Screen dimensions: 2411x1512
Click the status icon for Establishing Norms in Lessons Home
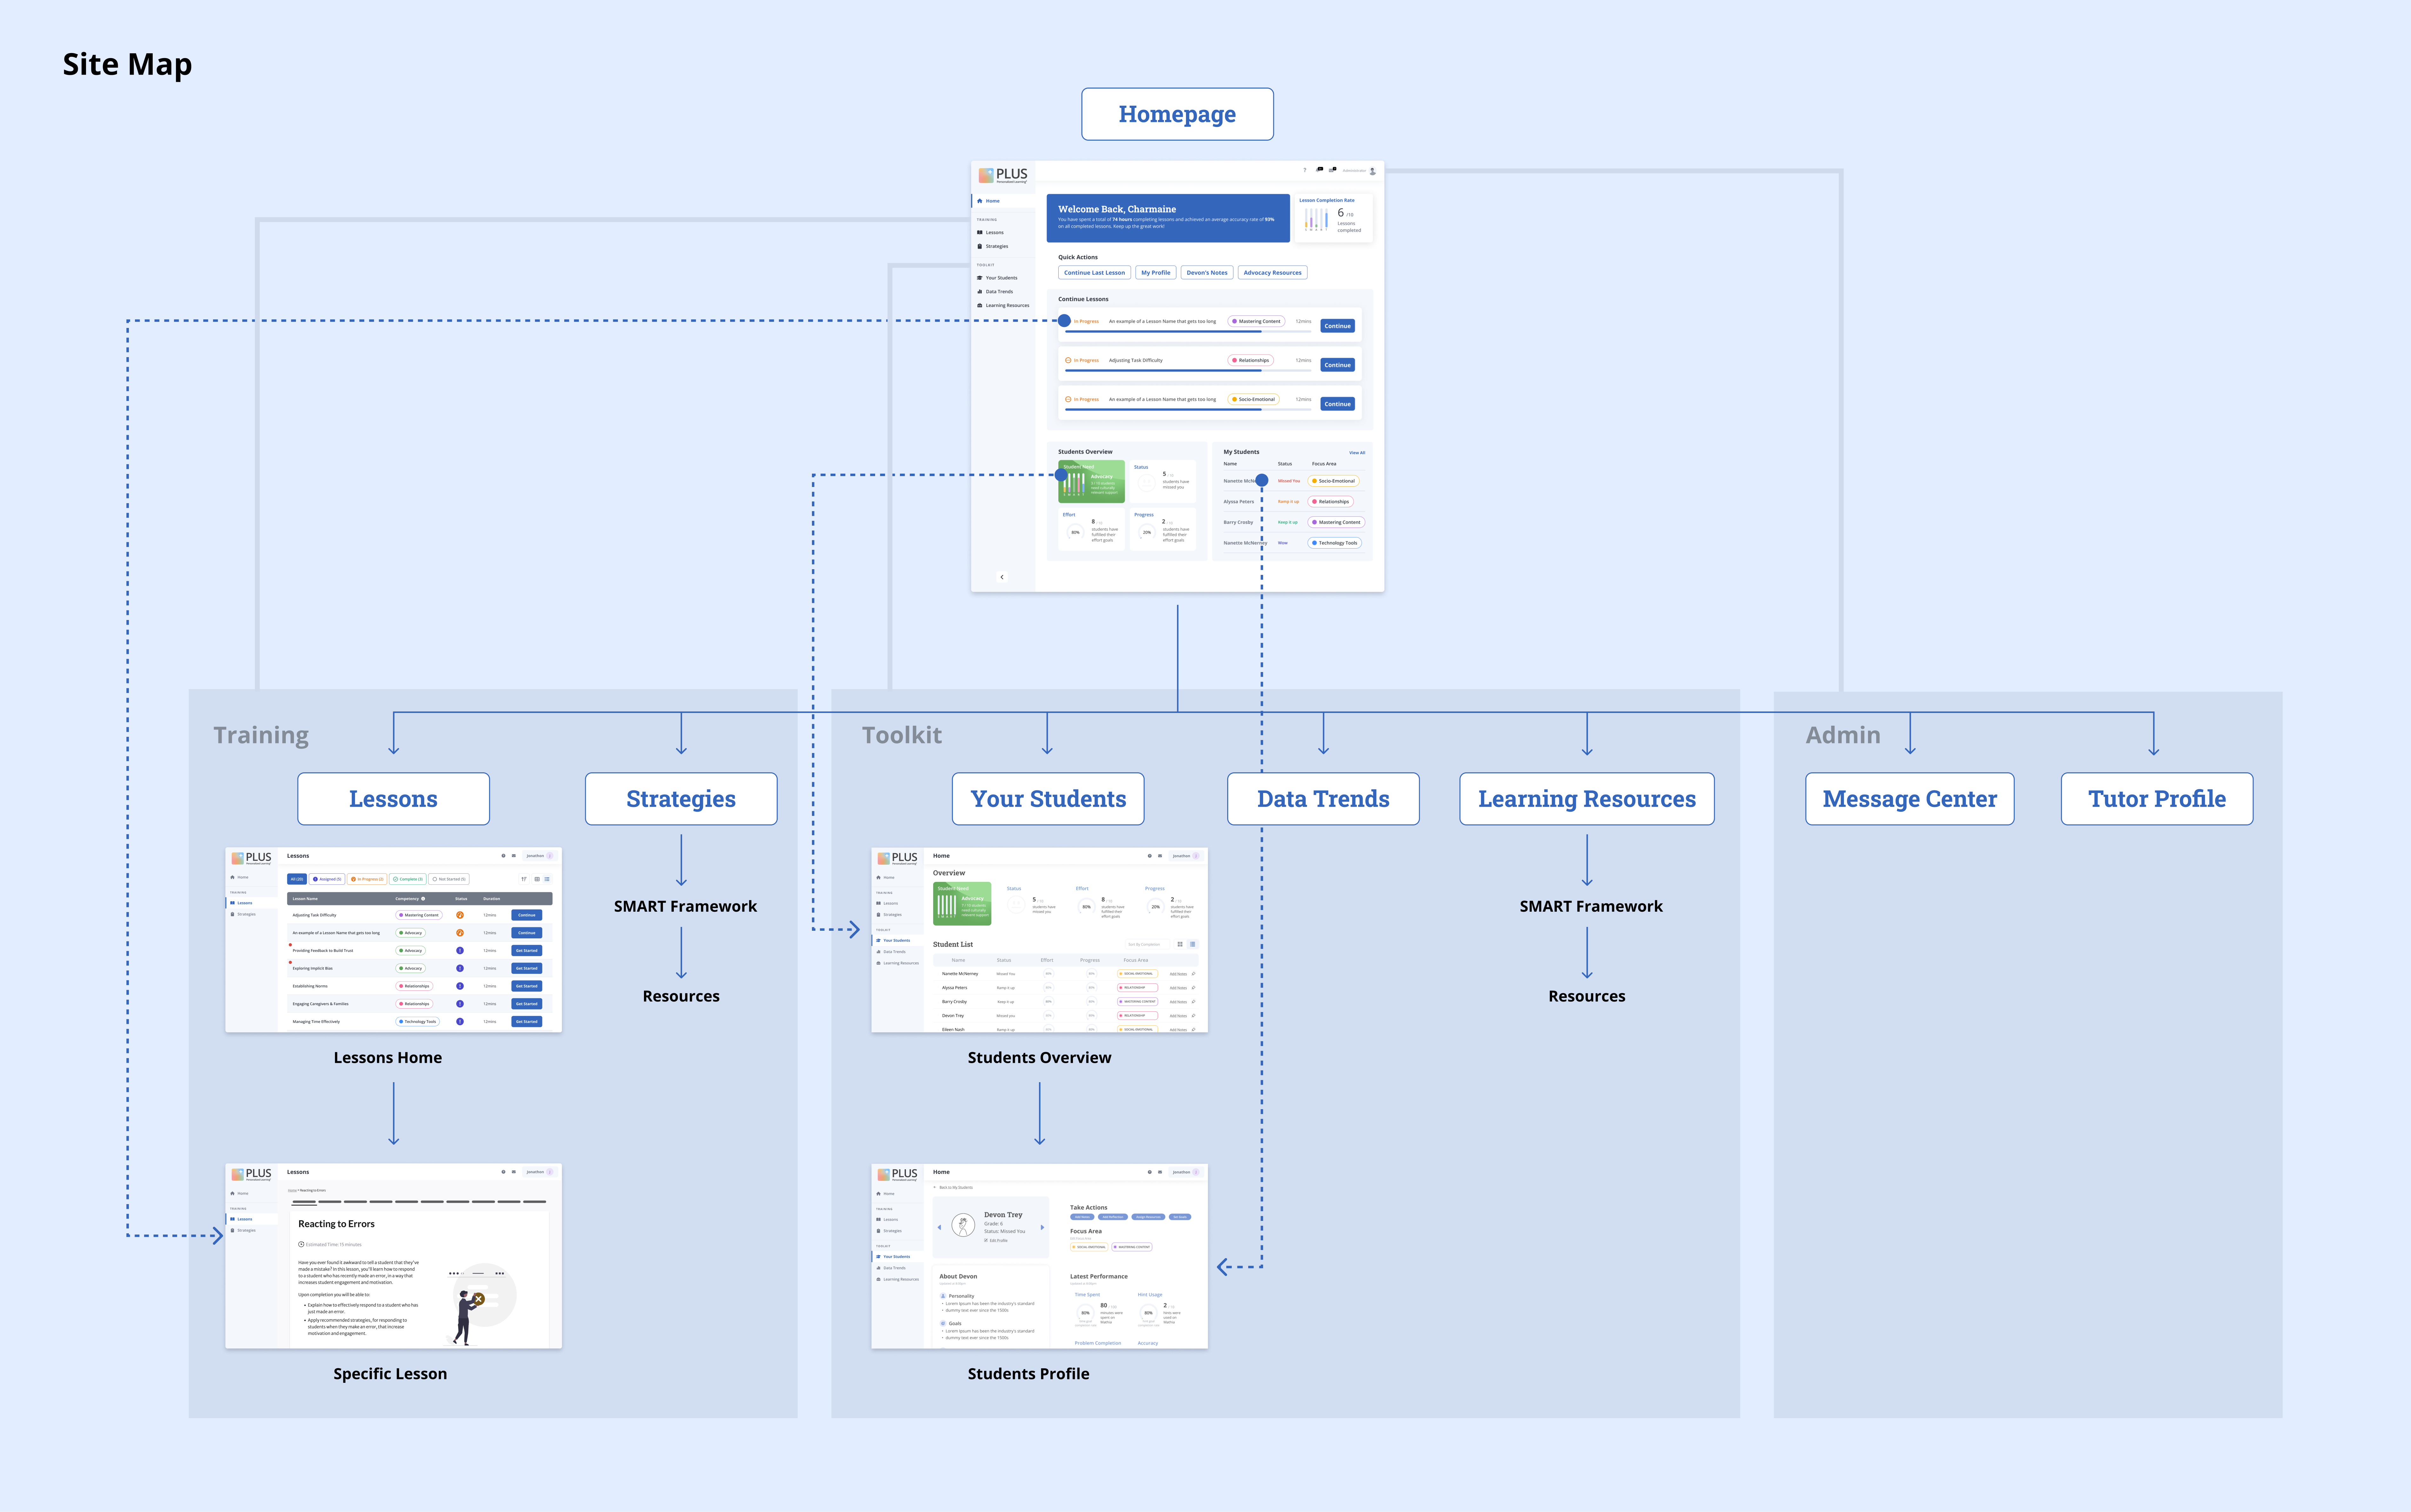coord(460,986)
